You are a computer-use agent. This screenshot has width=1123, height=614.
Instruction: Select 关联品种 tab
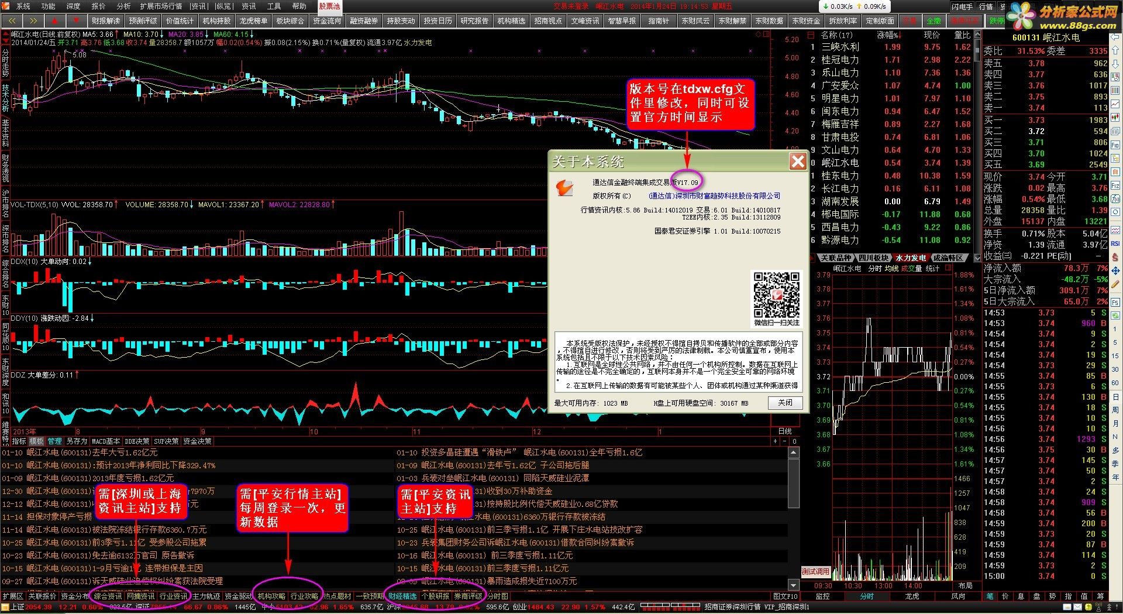(x=836, y=258)
